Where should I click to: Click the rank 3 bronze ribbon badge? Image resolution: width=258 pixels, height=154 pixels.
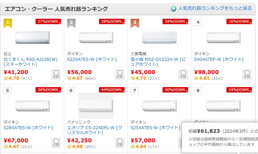coord(135,23)
